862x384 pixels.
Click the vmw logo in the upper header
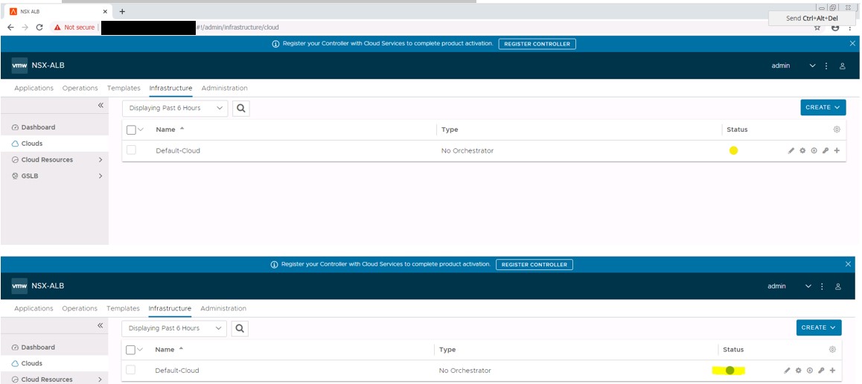[x=20, y=65]
